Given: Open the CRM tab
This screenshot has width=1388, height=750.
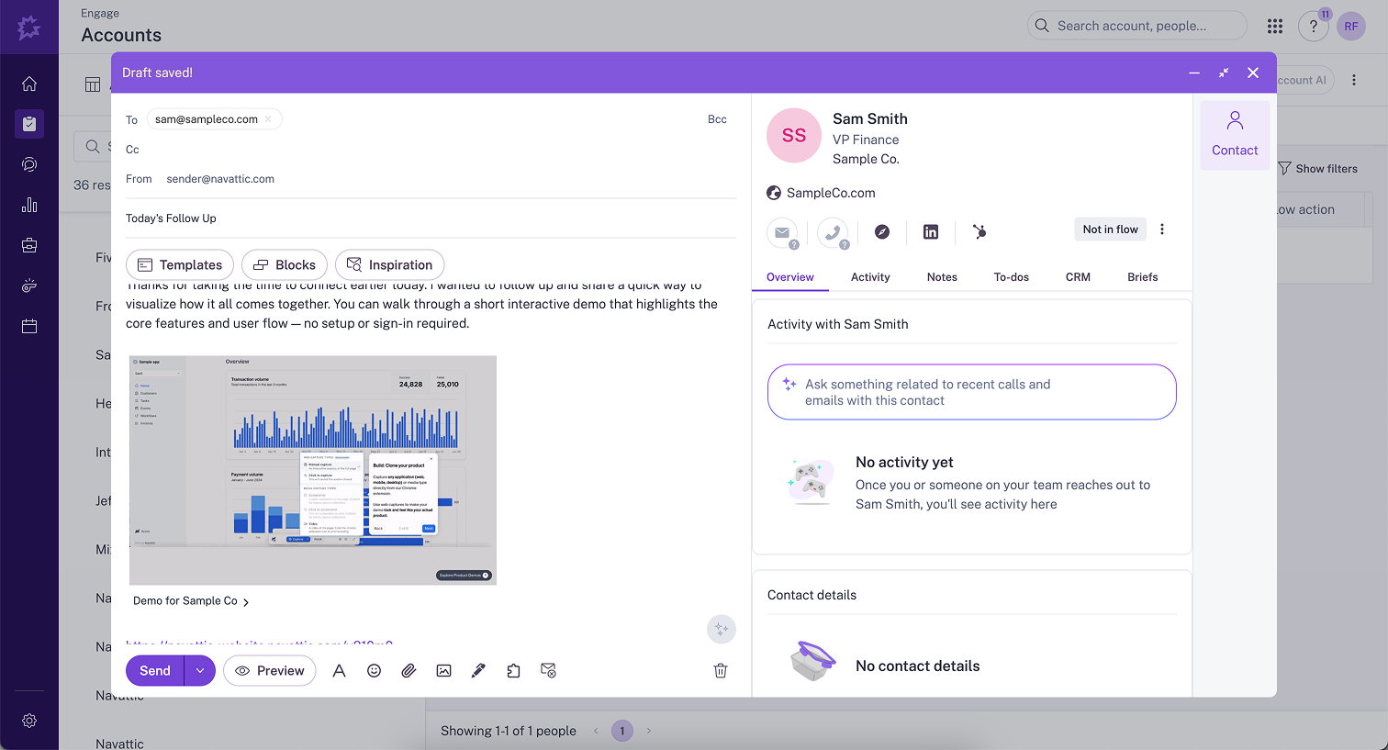Looking at the screenshot, I should pyautogui.click(x=1078, y=277).
